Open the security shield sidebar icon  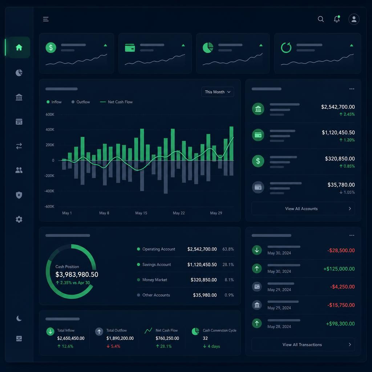tap(19, 195)
